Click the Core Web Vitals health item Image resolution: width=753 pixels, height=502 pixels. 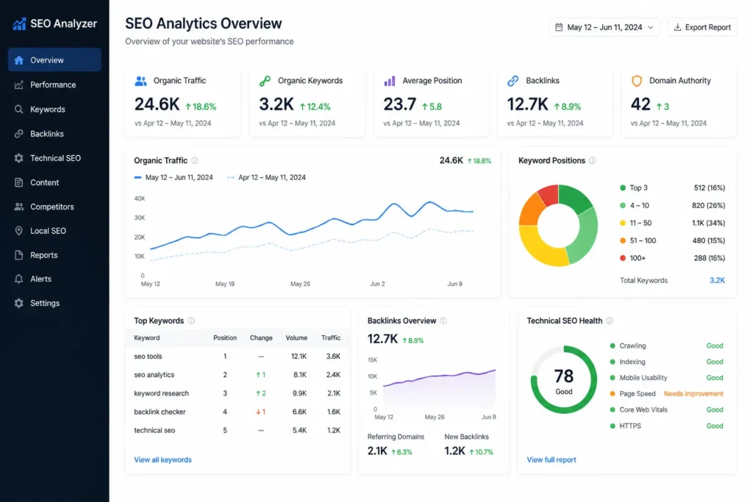666,410
